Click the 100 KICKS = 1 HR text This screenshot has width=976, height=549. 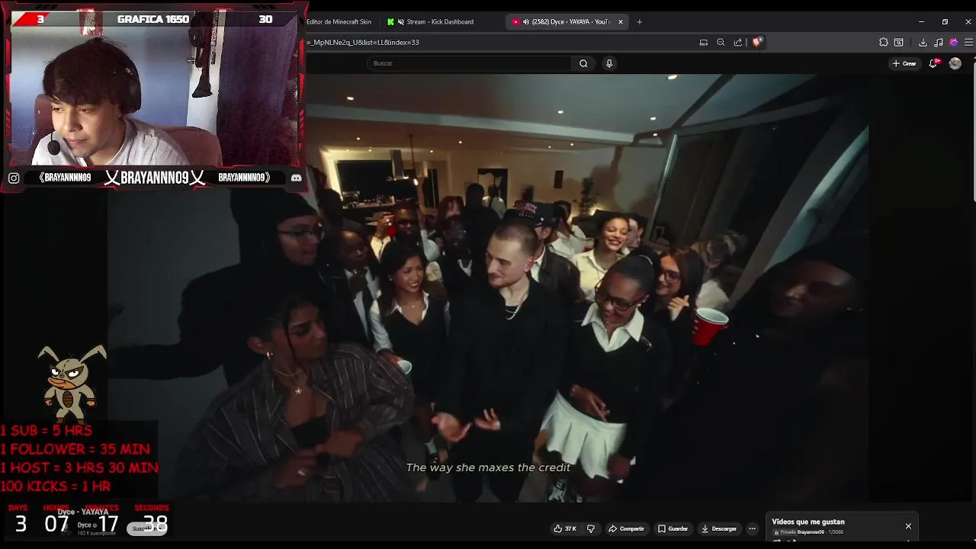click(x=56, y=486)
